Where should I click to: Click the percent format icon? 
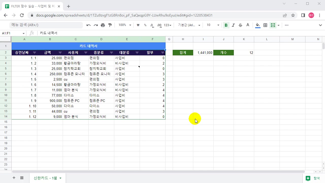click(145, 25)
